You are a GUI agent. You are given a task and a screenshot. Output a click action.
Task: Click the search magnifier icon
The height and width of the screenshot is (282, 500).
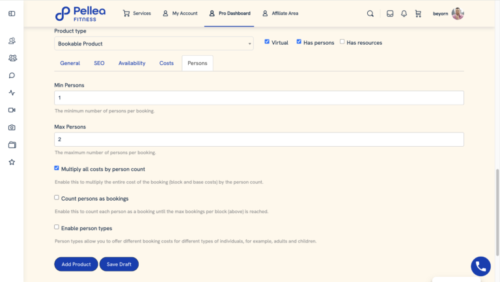(x=370, y=14)
